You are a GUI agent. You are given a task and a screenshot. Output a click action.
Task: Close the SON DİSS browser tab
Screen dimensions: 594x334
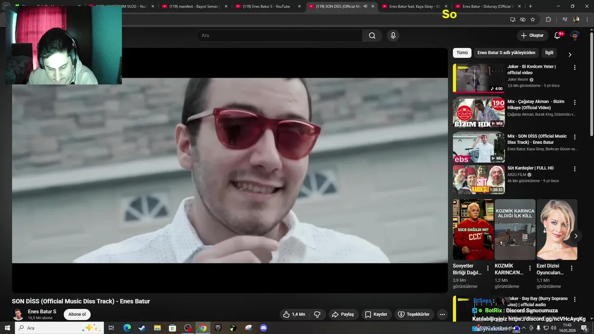coord(373,6)
